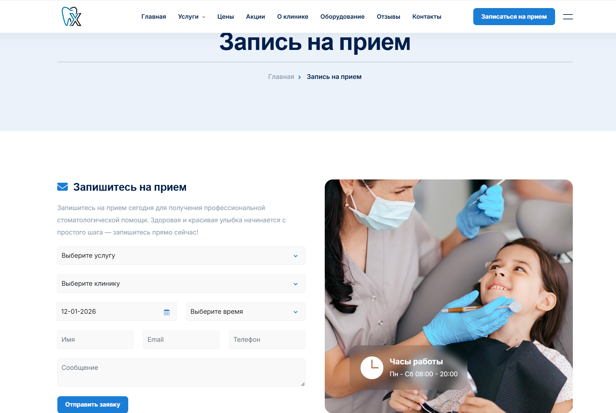Follow the Главная breadcrumb link
The height and width of the screenshot is (413, 616).
tap(281, 77)
